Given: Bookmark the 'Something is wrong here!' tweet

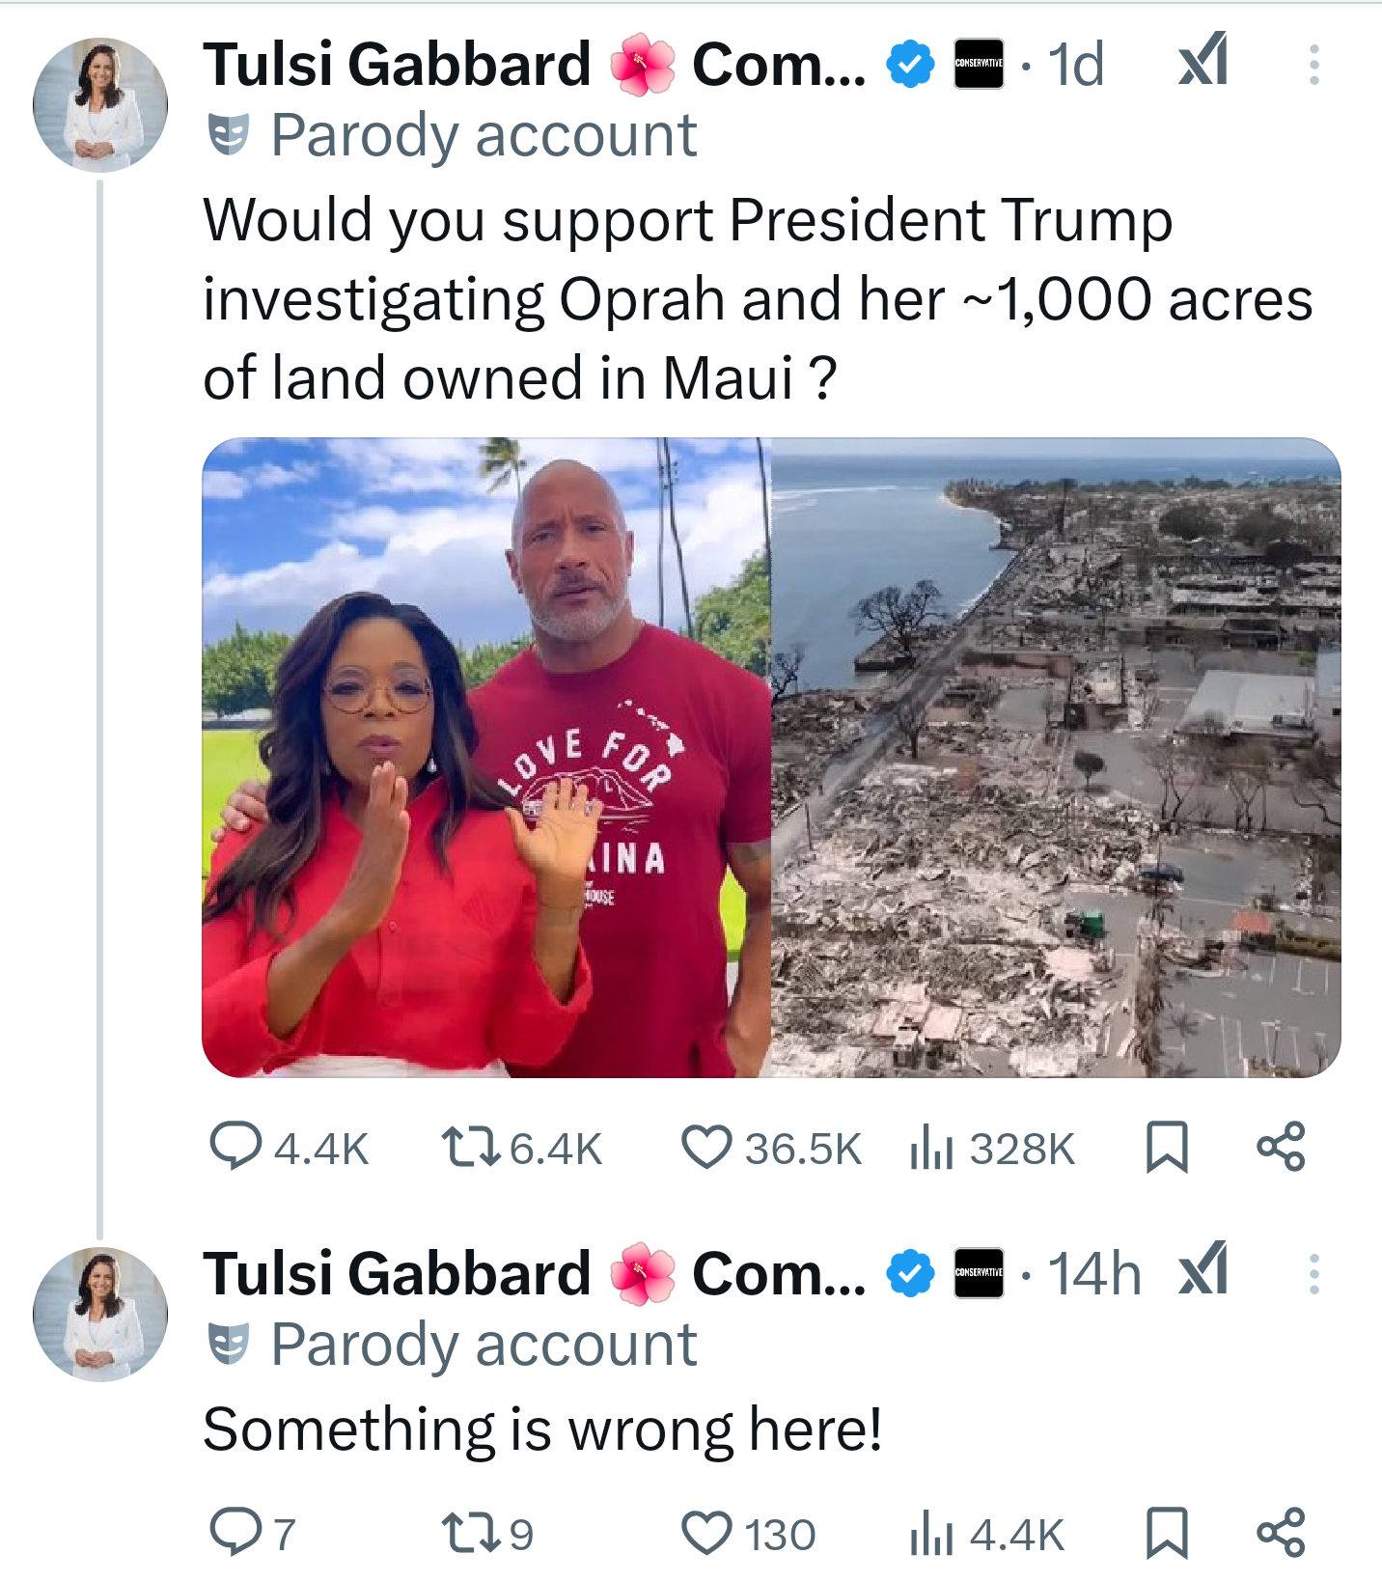Looking at the screenshot, I should click(x=1166, y=1533).
